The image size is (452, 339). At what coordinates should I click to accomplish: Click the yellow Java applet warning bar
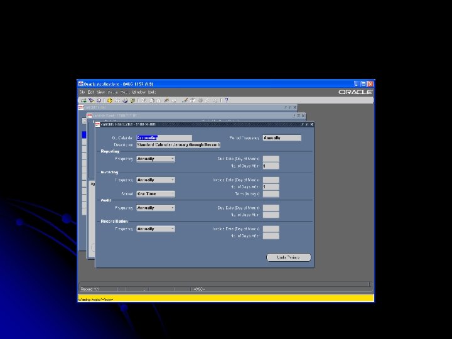(x=226, y=298)
